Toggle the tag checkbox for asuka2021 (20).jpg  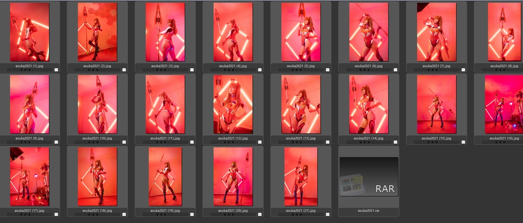coord(260,214)
